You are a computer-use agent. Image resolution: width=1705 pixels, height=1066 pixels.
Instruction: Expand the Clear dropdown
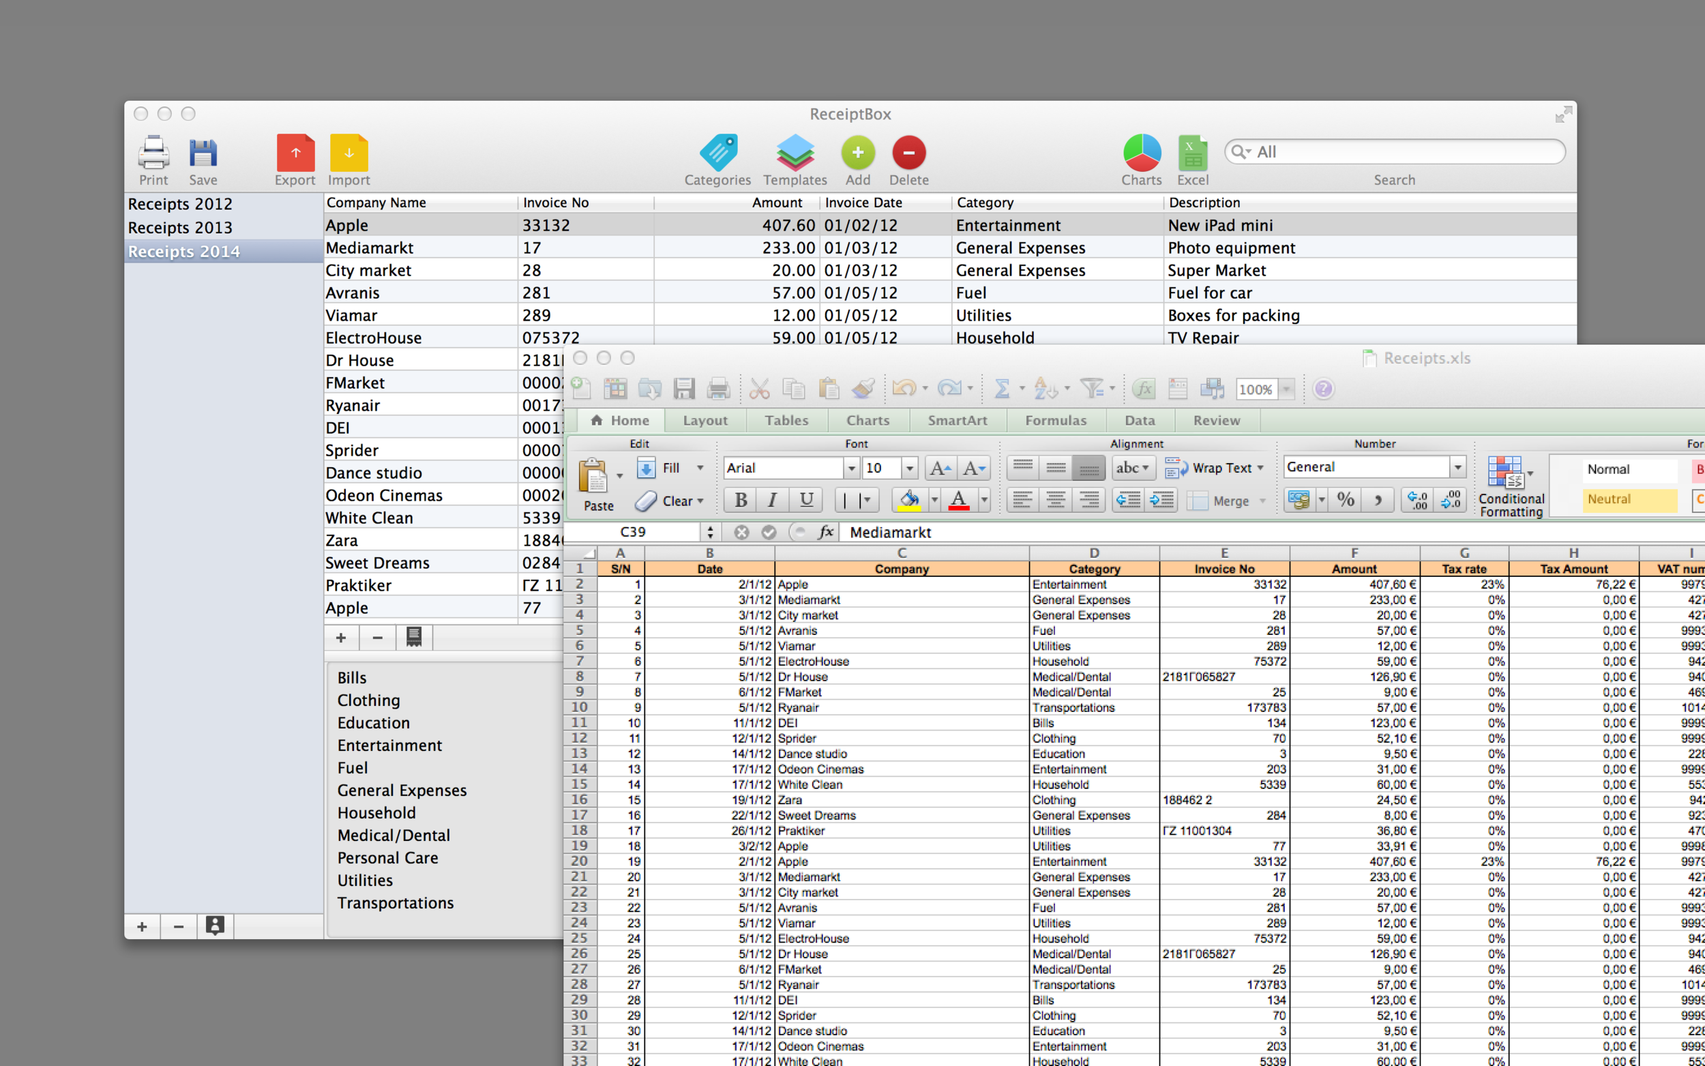700,501
